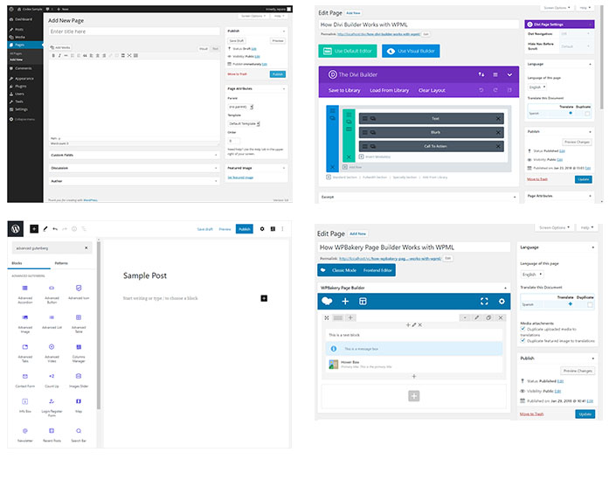This screenshot has height=480, width=616.
Task: Click the Use Visual Builder button
Action: pyautogui.click(x=411, y=51)
